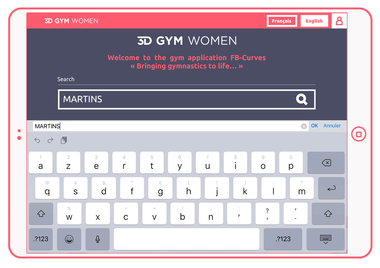The image size is (380, 268).
Task: Switch language to Français
Action: point(282,21)
